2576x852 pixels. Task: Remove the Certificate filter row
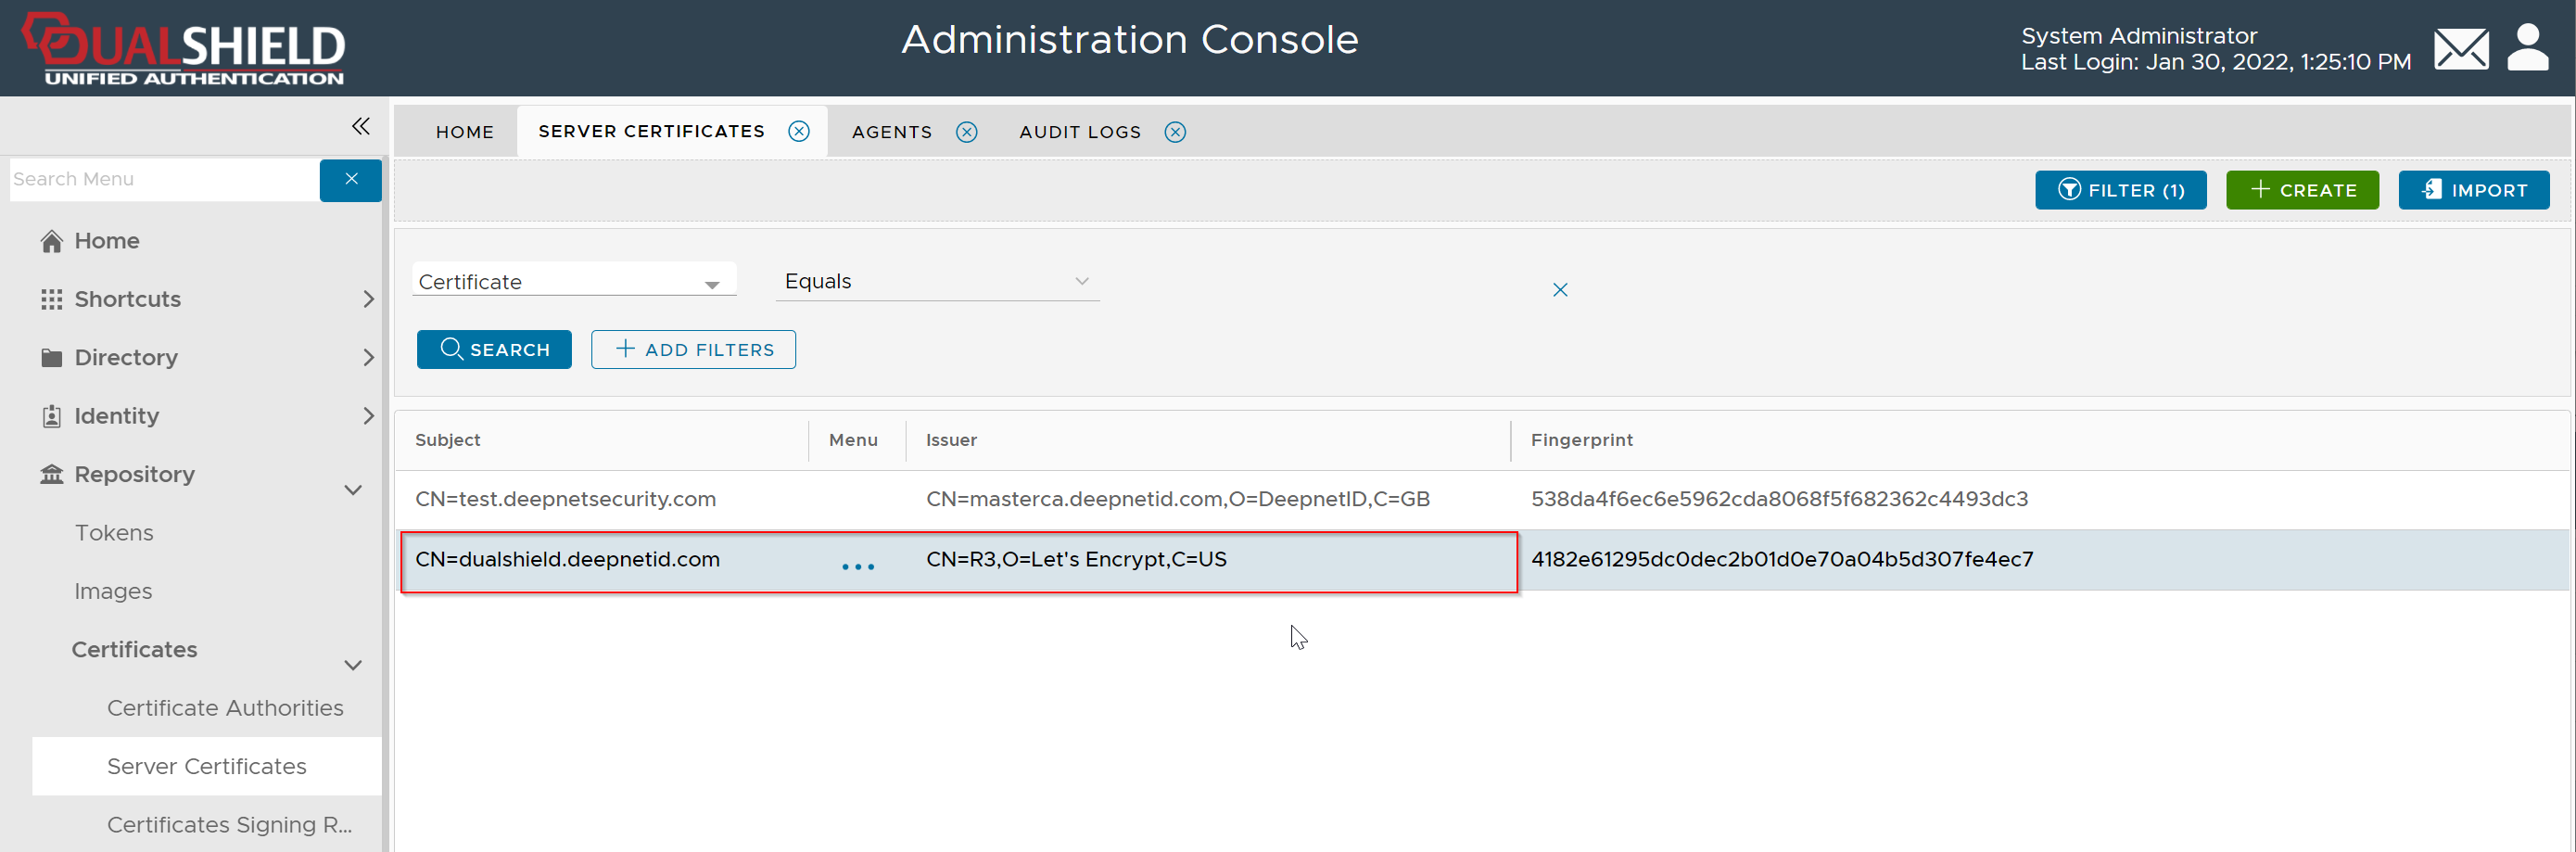[1559, 290]
